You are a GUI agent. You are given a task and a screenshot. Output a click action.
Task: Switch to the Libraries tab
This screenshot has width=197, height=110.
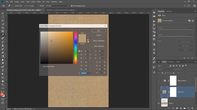tap(169, 11)
